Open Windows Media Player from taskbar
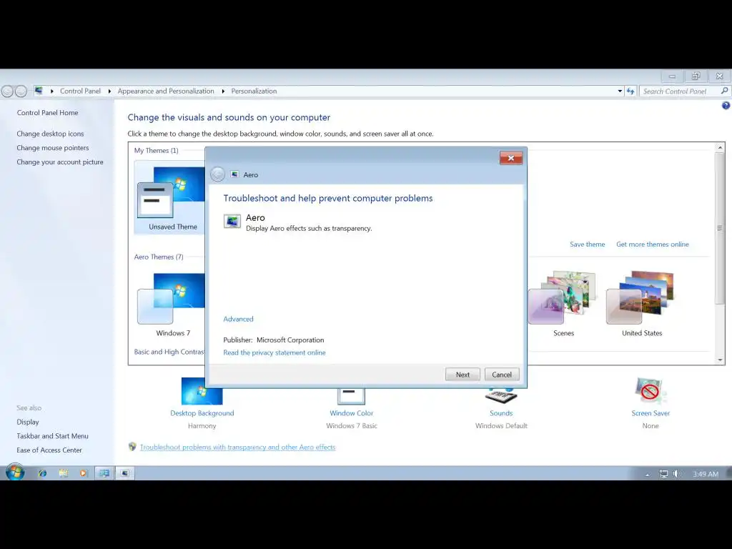The height and width of the screenshot is (549, 732). (84, 473)
